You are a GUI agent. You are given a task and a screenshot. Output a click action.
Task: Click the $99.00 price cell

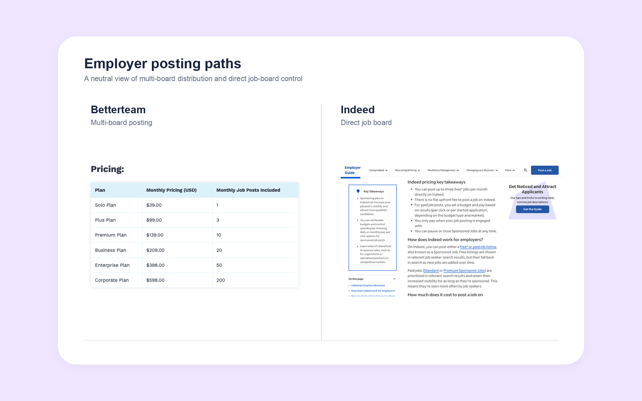point(177,220)
